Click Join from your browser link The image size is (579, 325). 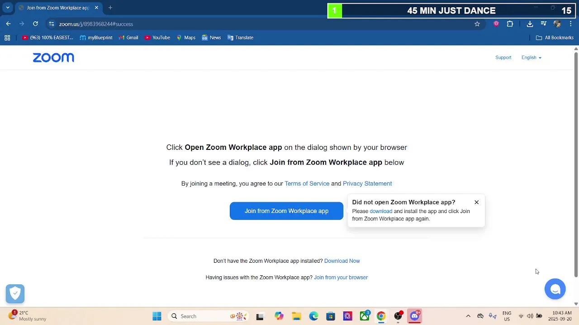pos(341,278)
